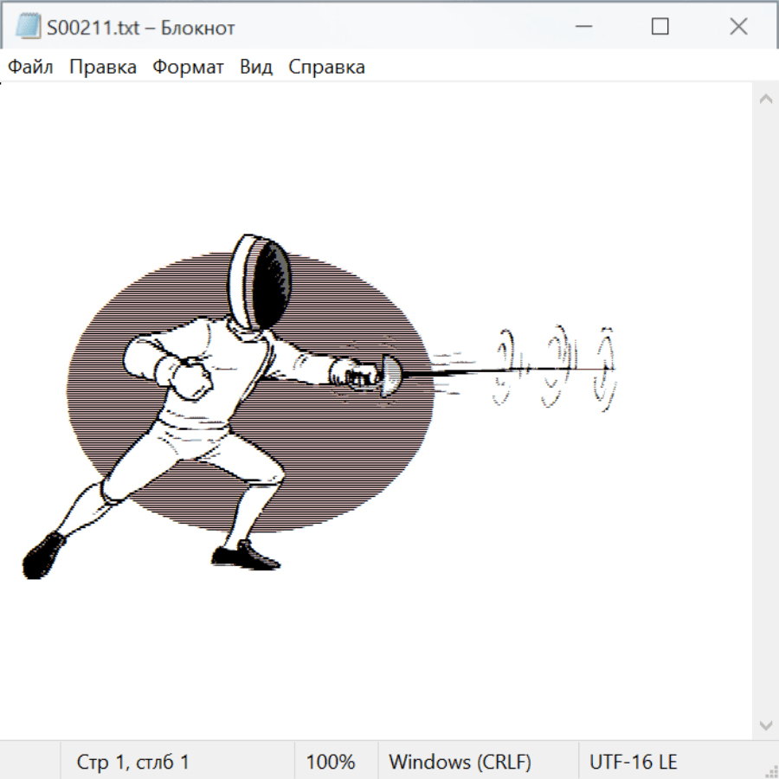The height and width of the screenshot is (779, 779).
Task: Click the title text S00211.txt – Блокнот
Action: (140, 28)
